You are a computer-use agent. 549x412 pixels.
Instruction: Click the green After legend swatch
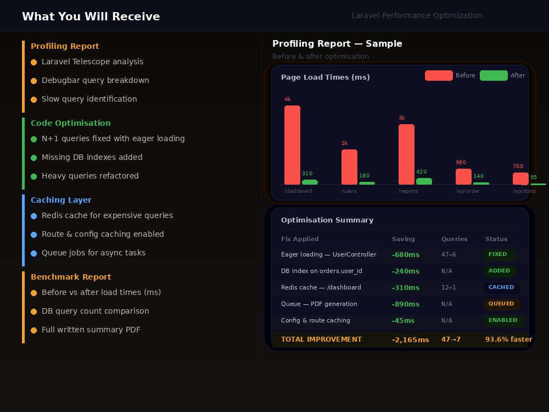[x=494, y=75]
